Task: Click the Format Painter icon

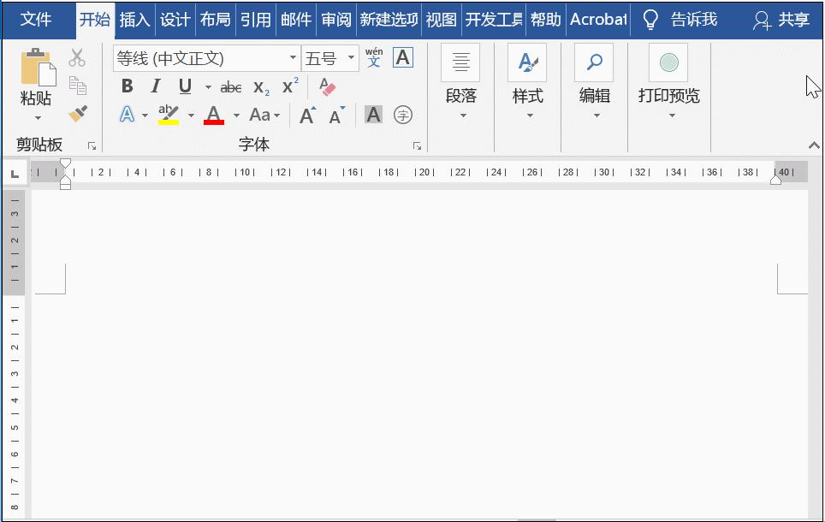Action: pos(77,114)
